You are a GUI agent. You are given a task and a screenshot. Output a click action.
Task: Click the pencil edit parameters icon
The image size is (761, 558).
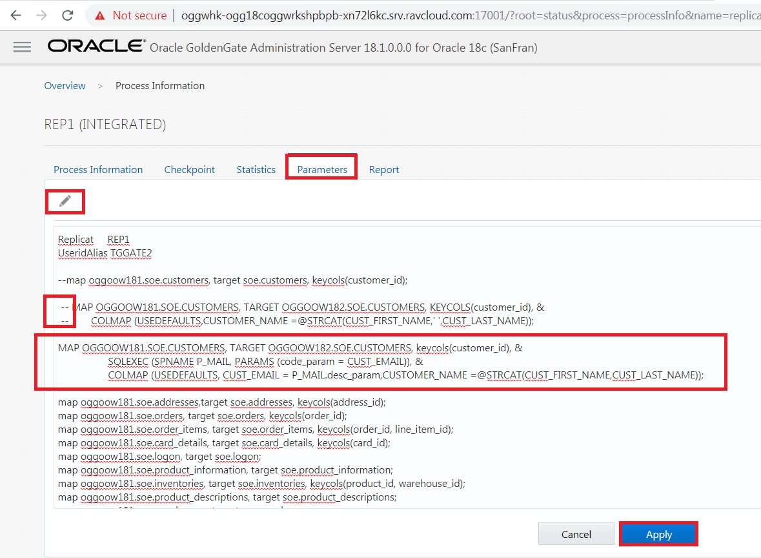click(x=65, y=201)
